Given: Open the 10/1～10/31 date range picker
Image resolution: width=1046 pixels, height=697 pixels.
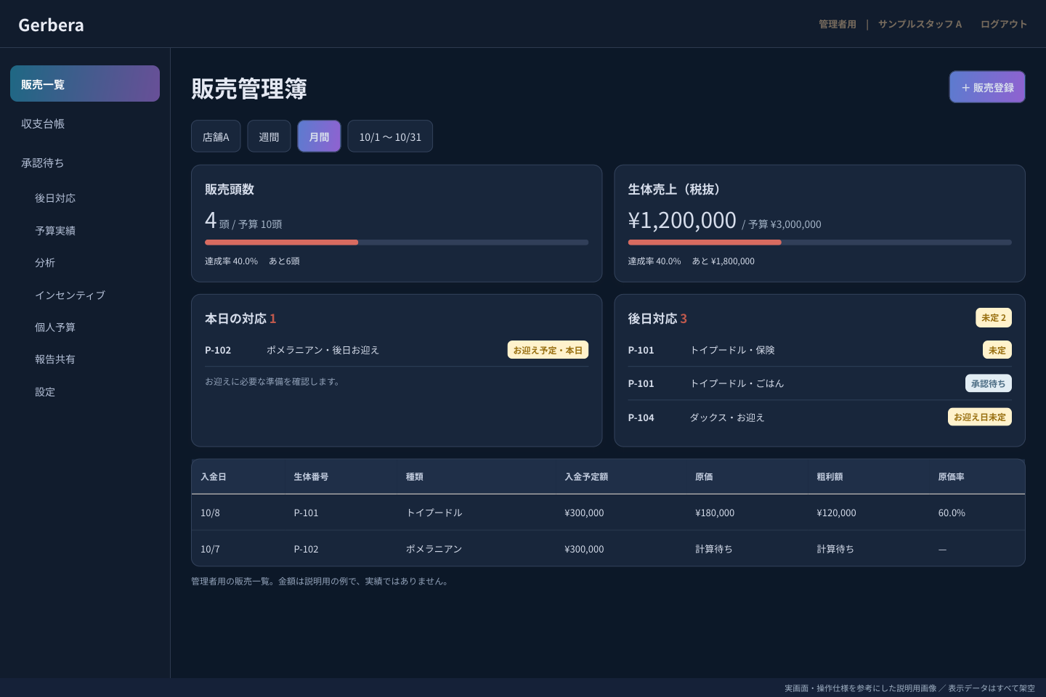Looking at the screenshot, I should [390, 136].
